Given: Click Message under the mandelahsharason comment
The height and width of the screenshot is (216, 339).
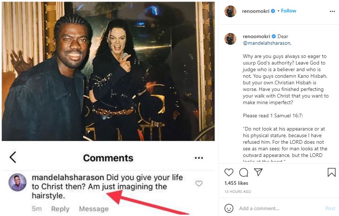Looking at the screenshot, I should pyautogui.click(x=94, y=209).
